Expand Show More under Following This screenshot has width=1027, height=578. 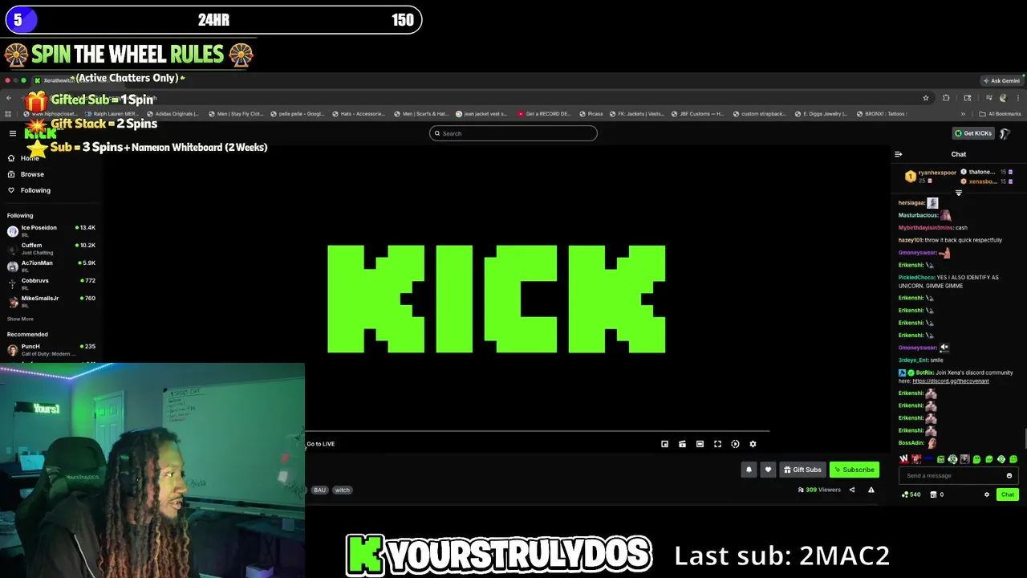click(x=20, y=319)
